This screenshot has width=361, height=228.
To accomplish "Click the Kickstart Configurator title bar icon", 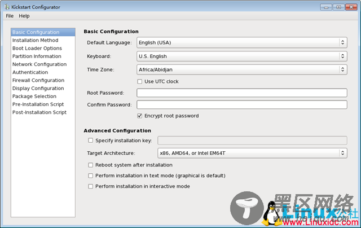I will click(x=7, y=7).
